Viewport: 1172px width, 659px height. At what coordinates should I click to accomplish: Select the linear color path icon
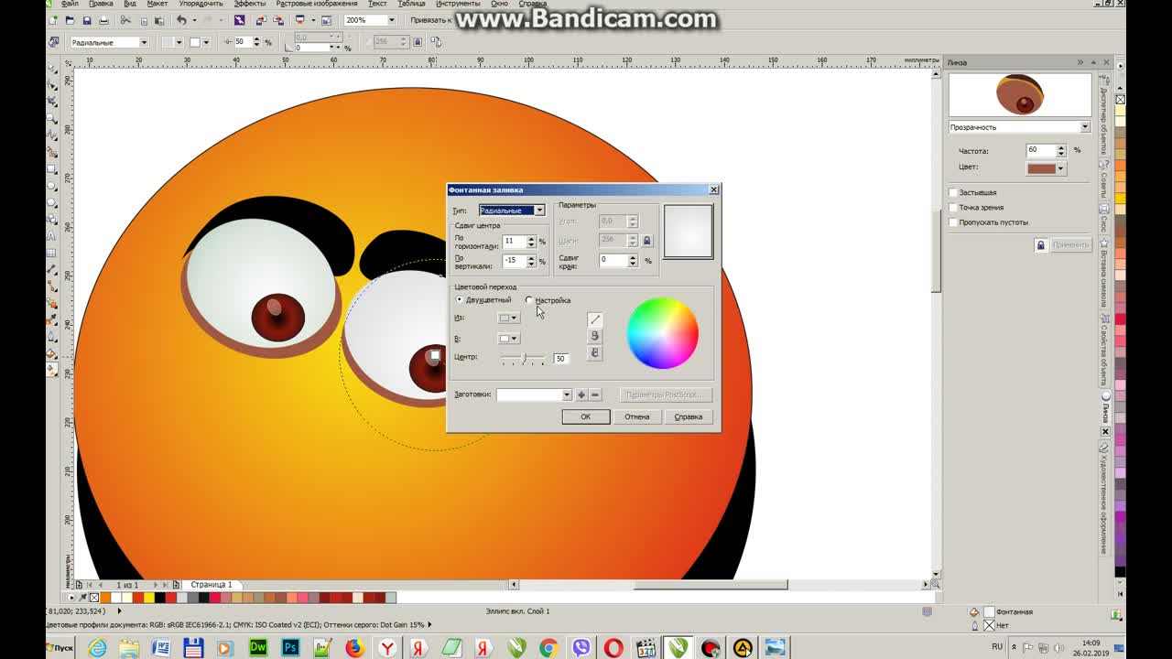(594, 319)
